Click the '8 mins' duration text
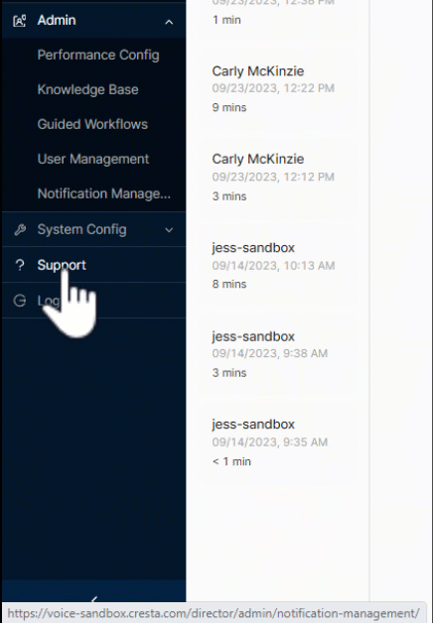 pyautogui.click(x=229, y=284)
